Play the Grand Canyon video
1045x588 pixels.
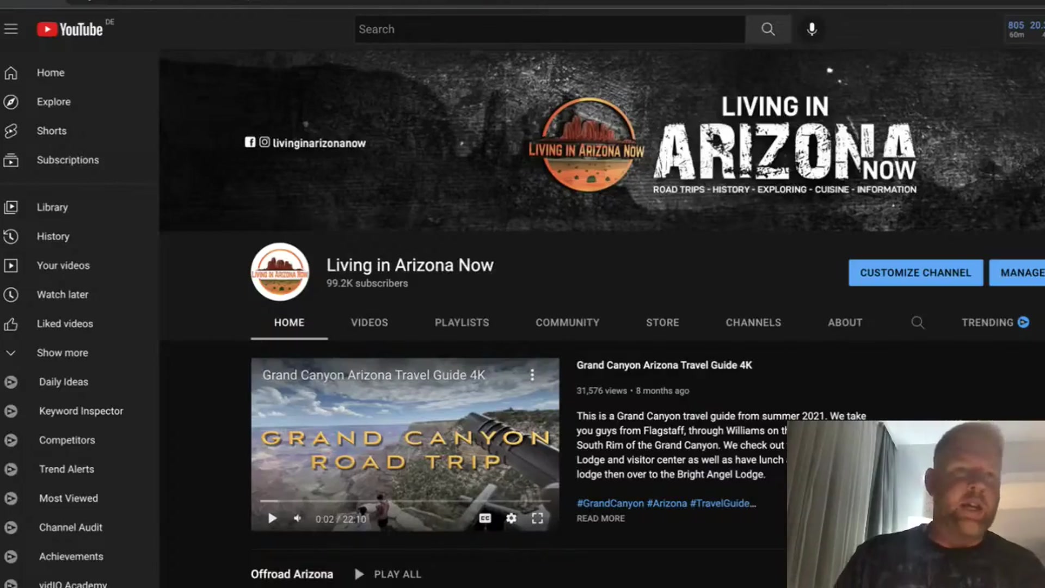272,518
